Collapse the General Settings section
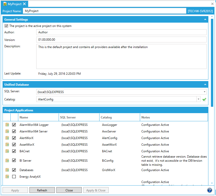This screenshot has width=216, height=196. pyautogui.click(x=205, y=20)
